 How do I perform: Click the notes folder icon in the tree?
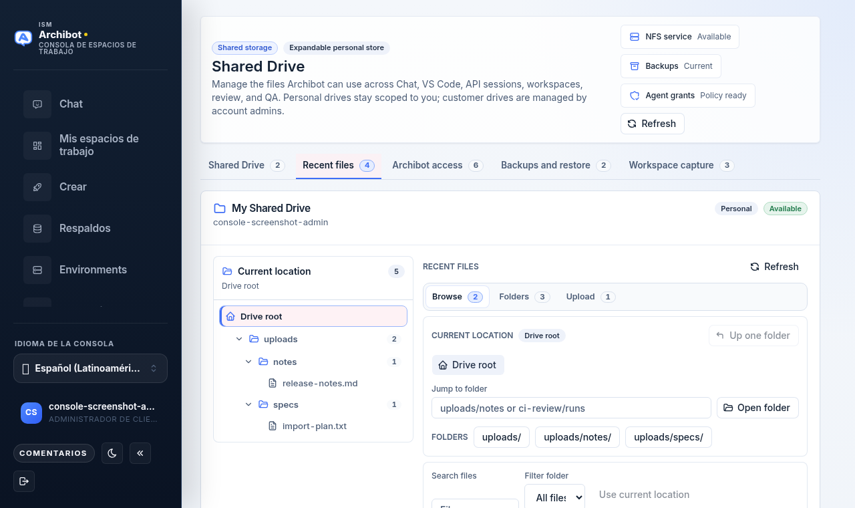(263, 362)
